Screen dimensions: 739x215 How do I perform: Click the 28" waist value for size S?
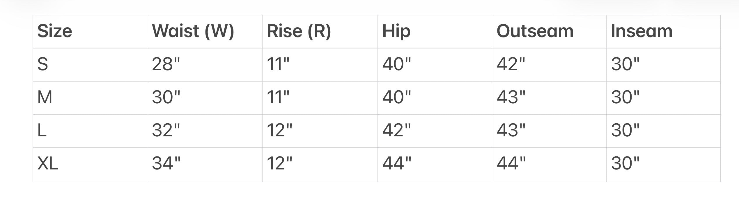coord(166,64)
